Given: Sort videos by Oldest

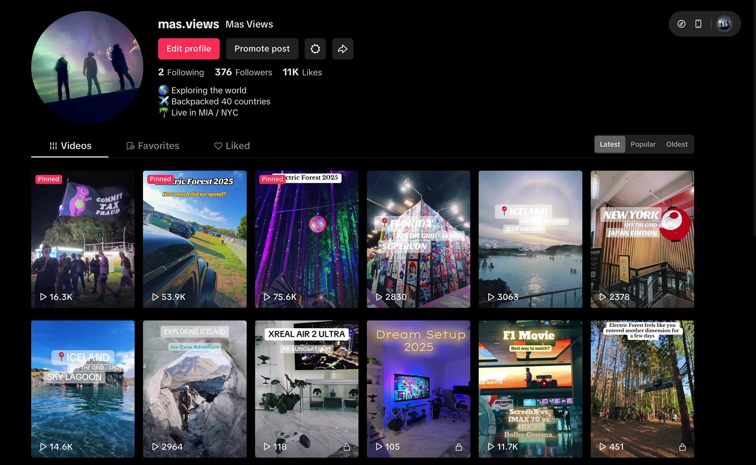Looking at the screenshot, I should 676,144.
